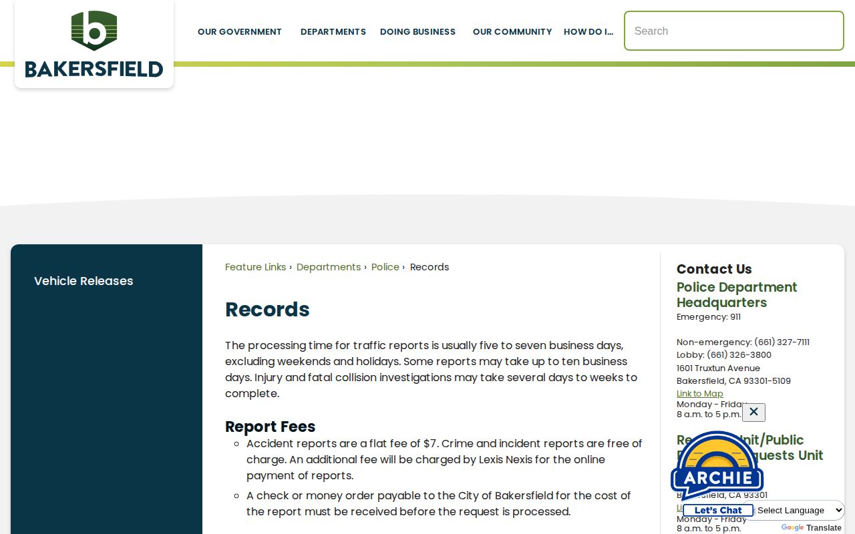Open the Doing Business menu

[x=417, y=31]
